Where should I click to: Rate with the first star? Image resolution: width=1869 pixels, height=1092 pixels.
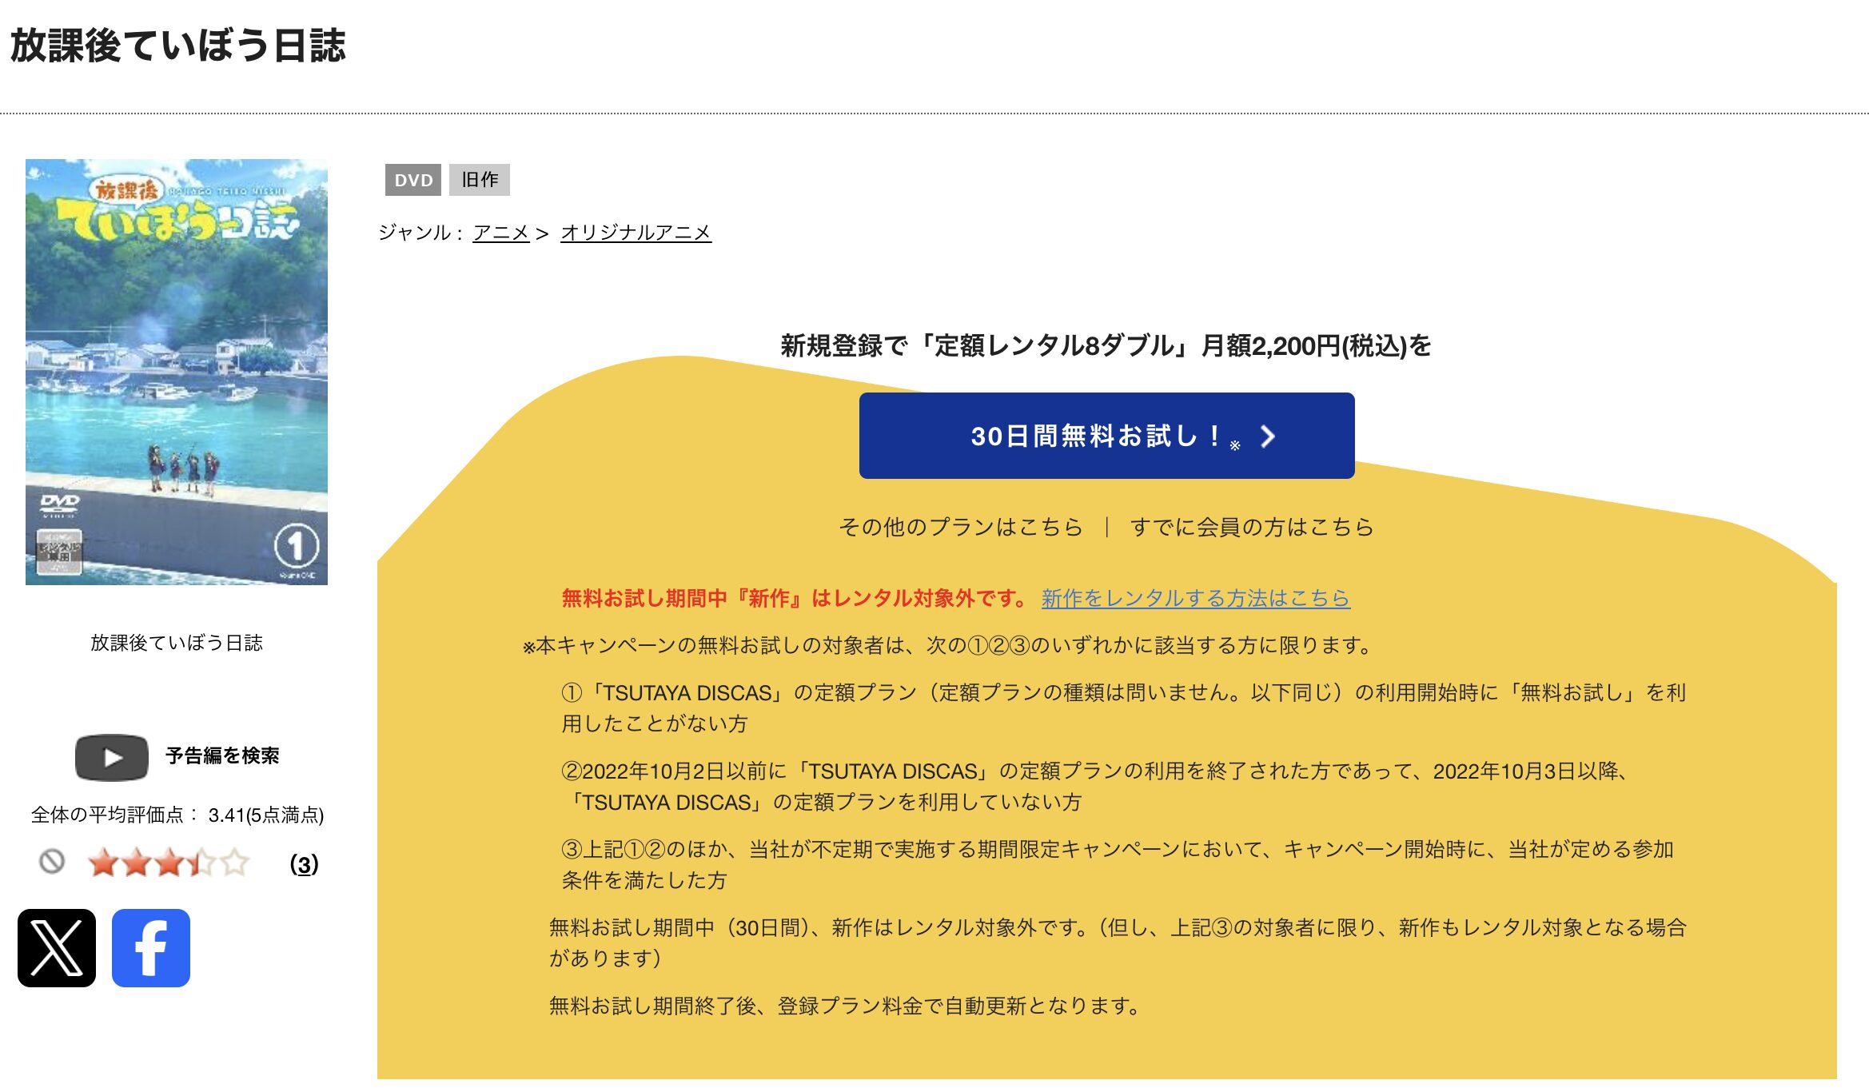[104, 863]
